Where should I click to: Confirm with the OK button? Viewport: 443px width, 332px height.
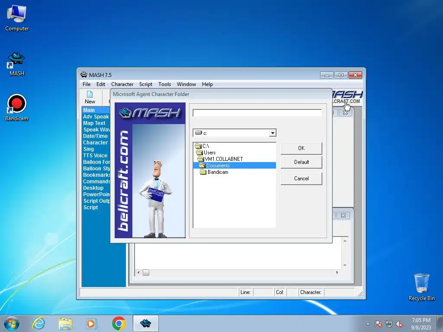point(302,148)
